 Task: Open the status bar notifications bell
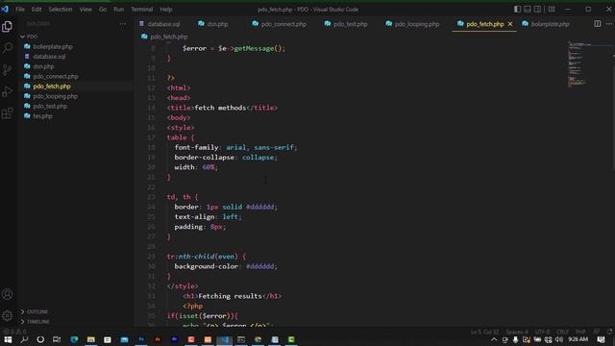point(609,332)
